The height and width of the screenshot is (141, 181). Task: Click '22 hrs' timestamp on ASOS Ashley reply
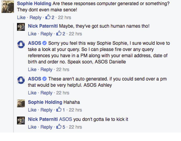coord(63,93)
